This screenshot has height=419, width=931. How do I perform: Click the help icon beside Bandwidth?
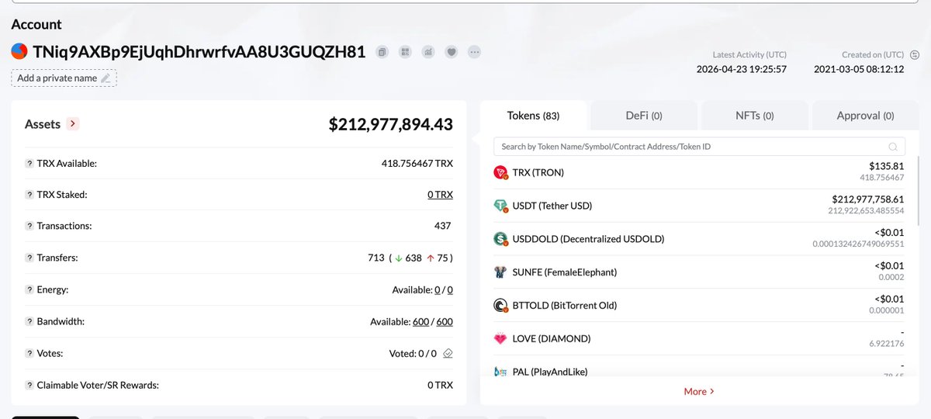click(x=29, y=321)
